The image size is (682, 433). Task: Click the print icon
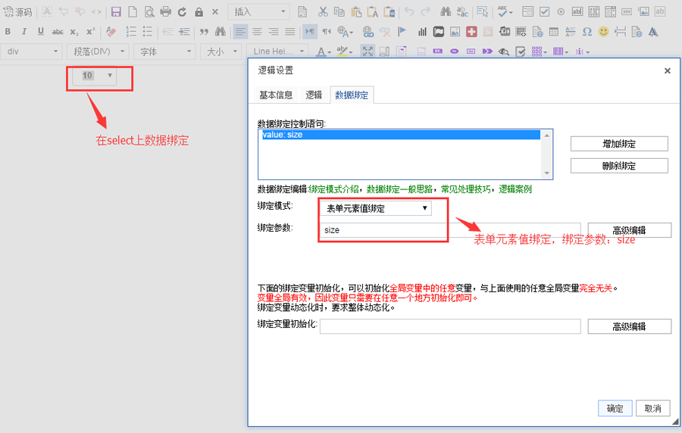point(165,12)
